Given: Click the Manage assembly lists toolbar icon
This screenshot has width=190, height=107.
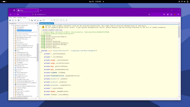Looking at the screenshot, I should tap(32, 20).
